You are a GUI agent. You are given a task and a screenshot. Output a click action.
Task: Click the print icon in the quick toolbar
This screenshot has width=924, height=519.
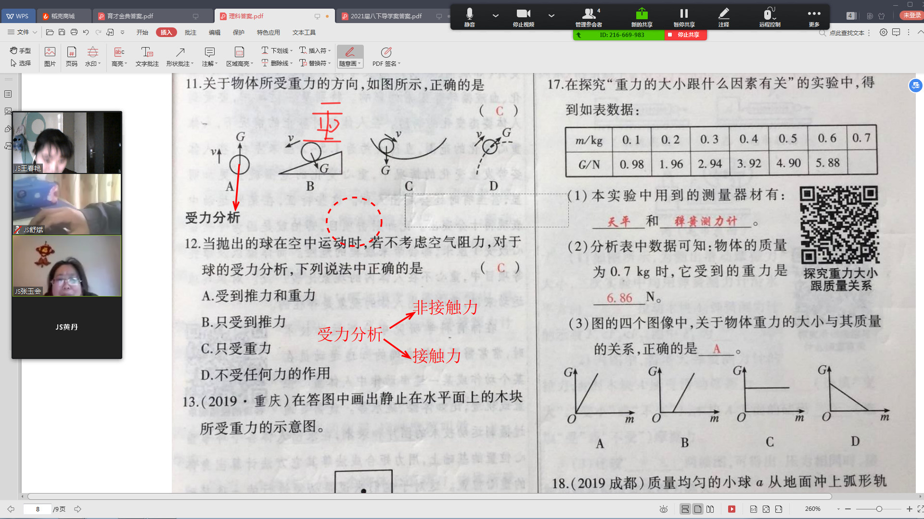click(x=74, y=32)
